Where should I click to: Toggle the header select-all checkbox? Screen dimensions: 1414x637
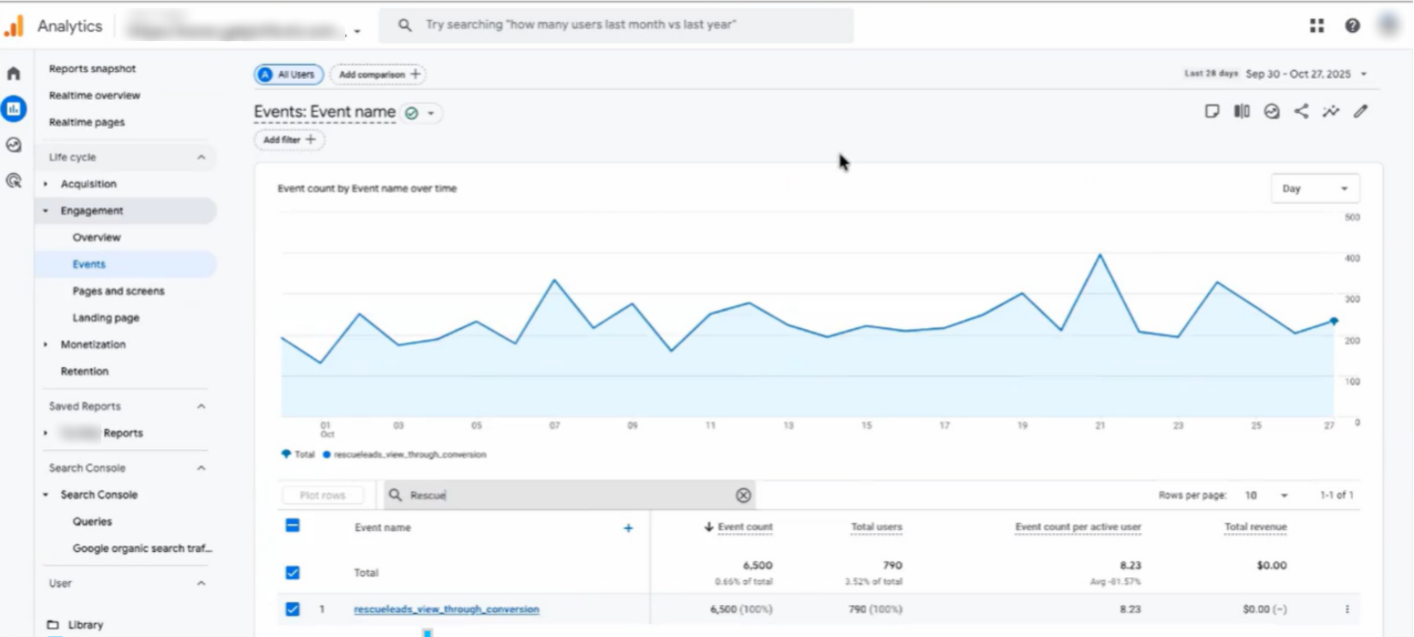click(x=292, y=525)
